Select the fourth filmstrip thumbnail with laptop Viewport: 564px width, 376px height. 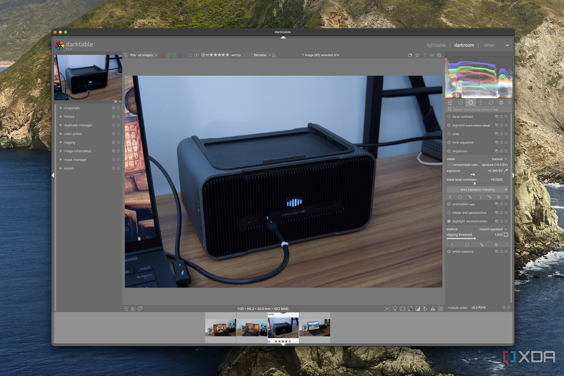tap(314, 328)
